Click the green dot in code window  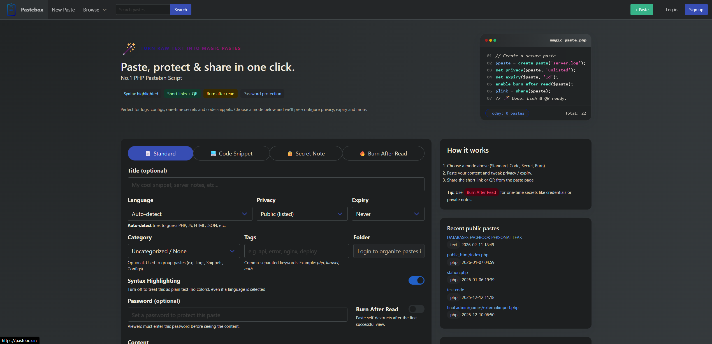pyautogui.click(x=495, y=40)
